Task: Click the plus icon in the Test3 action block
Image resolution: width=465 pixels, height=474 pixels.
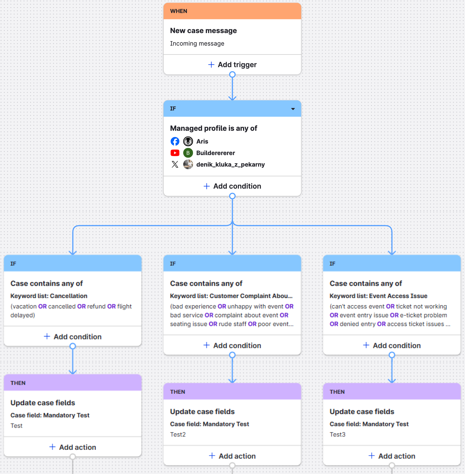Action: (x=372, y=456)
